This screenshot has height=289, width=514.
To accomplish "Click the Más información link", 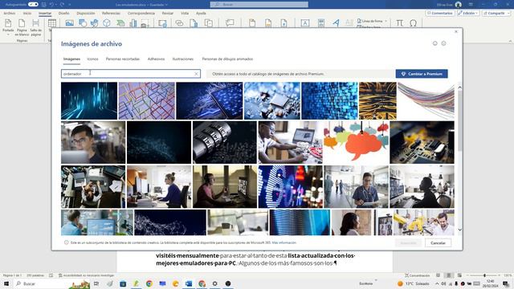I will point(284,242).
